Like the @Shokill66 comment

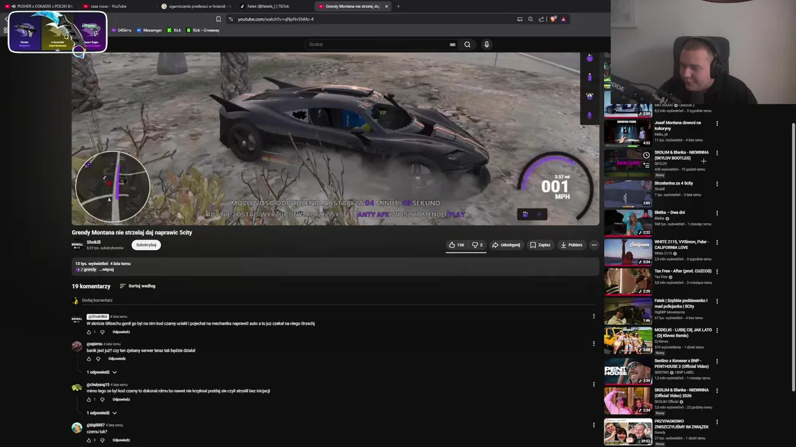tap(89, 332)
